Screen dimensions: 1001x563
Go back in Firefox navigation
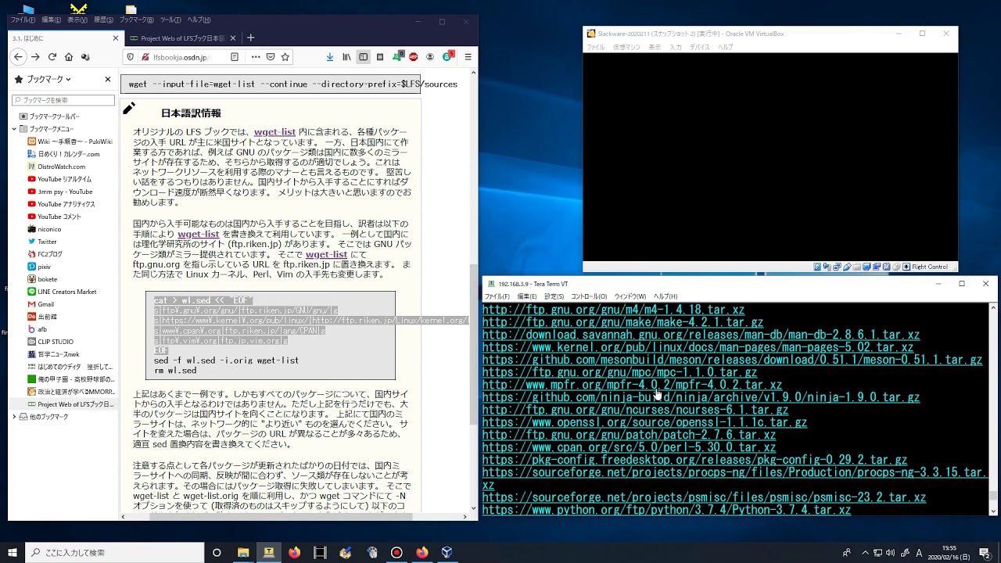tap(19, 57)
